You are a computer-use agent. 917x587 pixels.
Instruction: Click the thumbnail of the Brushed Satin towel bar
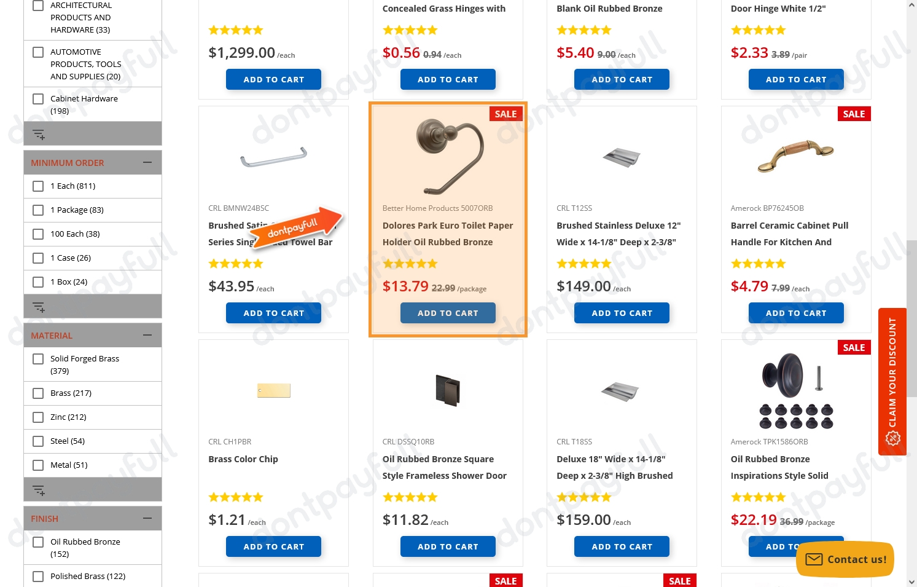273,156
